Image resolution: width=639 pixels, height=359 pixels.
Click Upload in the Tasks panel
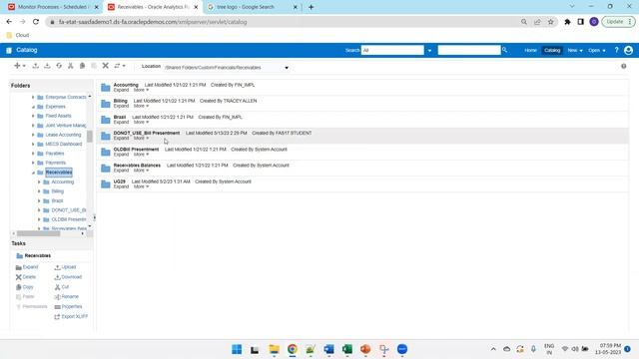tap(65, 267)
